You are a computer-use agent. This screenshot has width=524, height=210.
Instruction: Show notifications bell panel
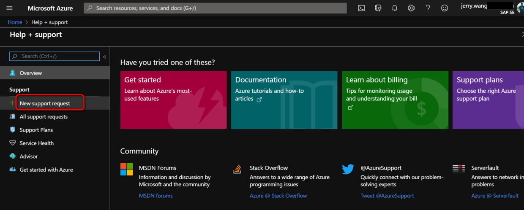click(x=395, y=8)
